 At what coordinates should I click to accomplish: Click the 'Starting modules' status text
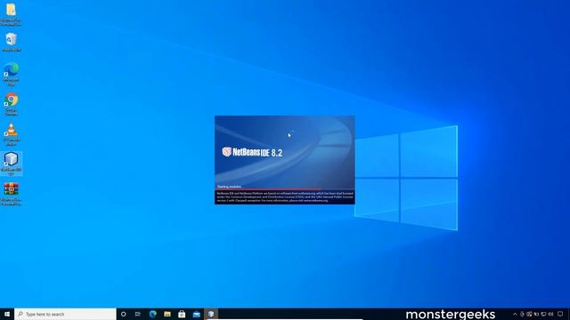[x=229, y=187]
